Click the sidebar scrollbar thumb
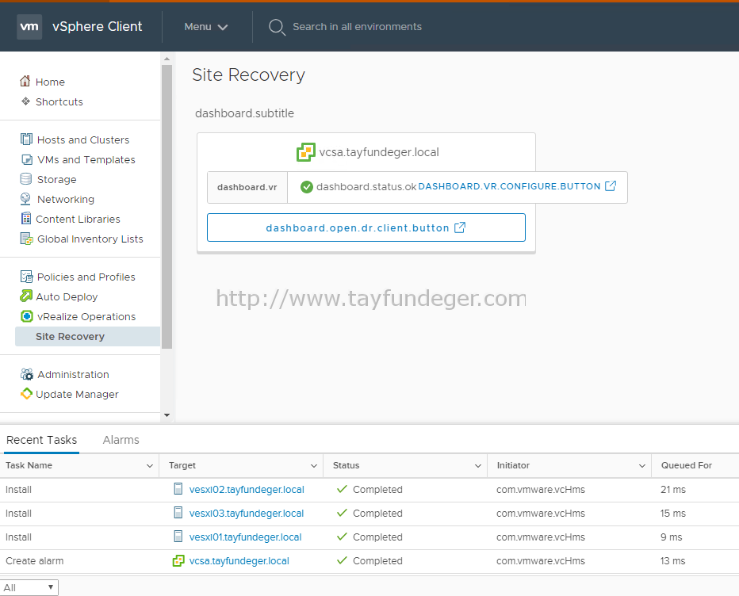Image resolution: width=739 pixels, height=596 pixels. click(x=167, y=207)
